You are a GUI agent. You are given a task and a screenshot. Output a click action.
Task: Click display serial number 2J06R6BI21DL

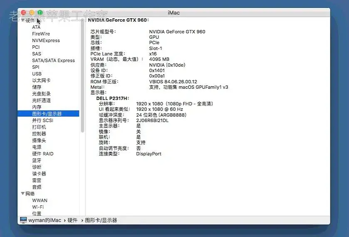tap(152, 120)
